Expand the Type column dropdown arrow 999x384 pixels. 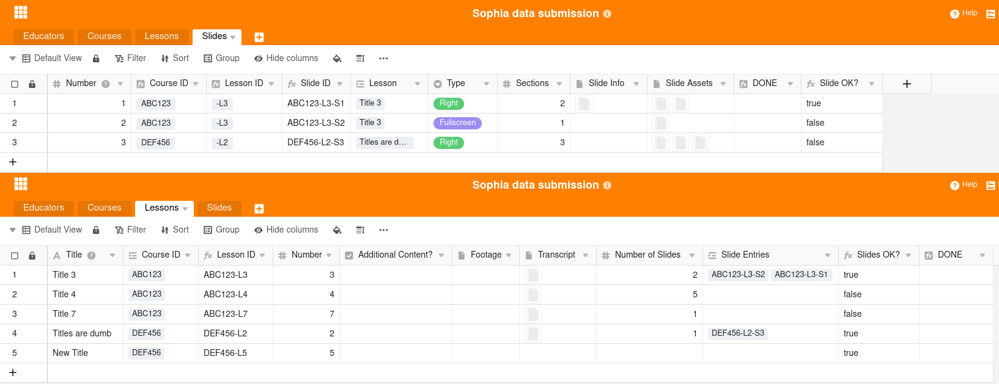(x=487, y=84)
